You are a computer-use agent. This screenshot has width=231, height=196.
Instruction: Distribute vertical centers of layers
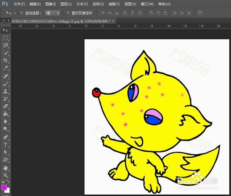158,13
